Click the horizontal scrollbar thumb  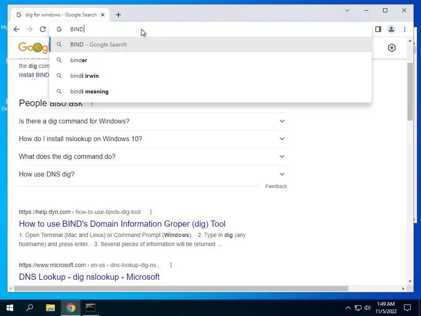(181, 288)
